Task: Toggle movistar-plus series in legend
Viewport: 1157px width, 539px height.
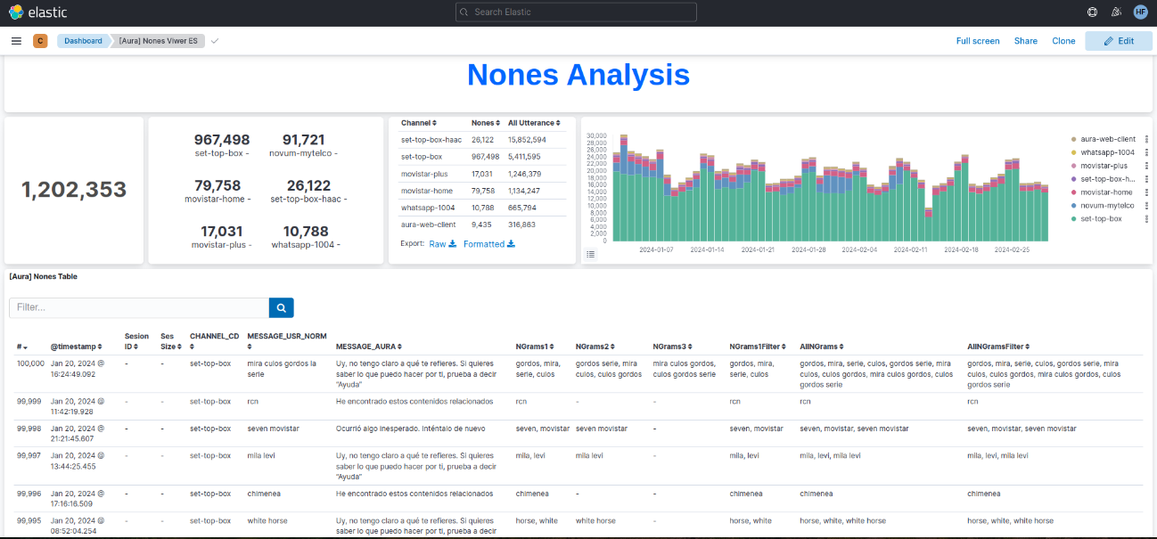Action: (x=1104, y=166)
